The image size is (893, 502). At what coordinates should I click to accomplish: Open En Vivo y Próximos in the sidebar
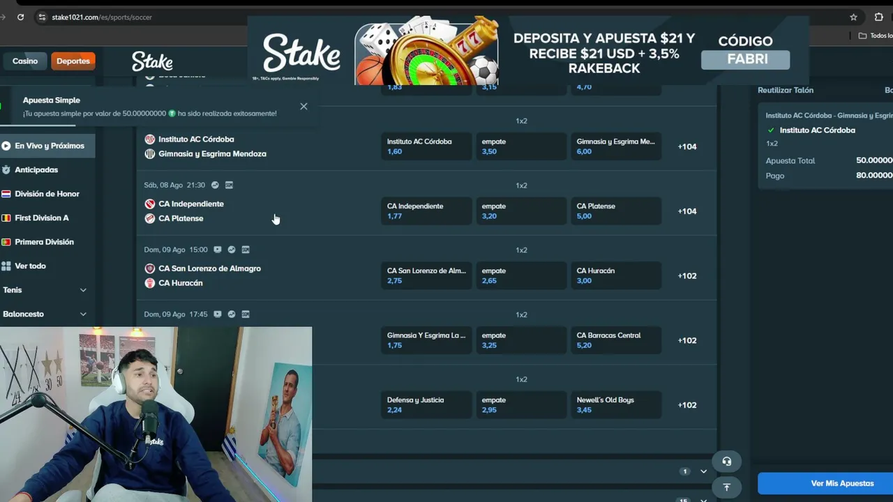(47, 146)
